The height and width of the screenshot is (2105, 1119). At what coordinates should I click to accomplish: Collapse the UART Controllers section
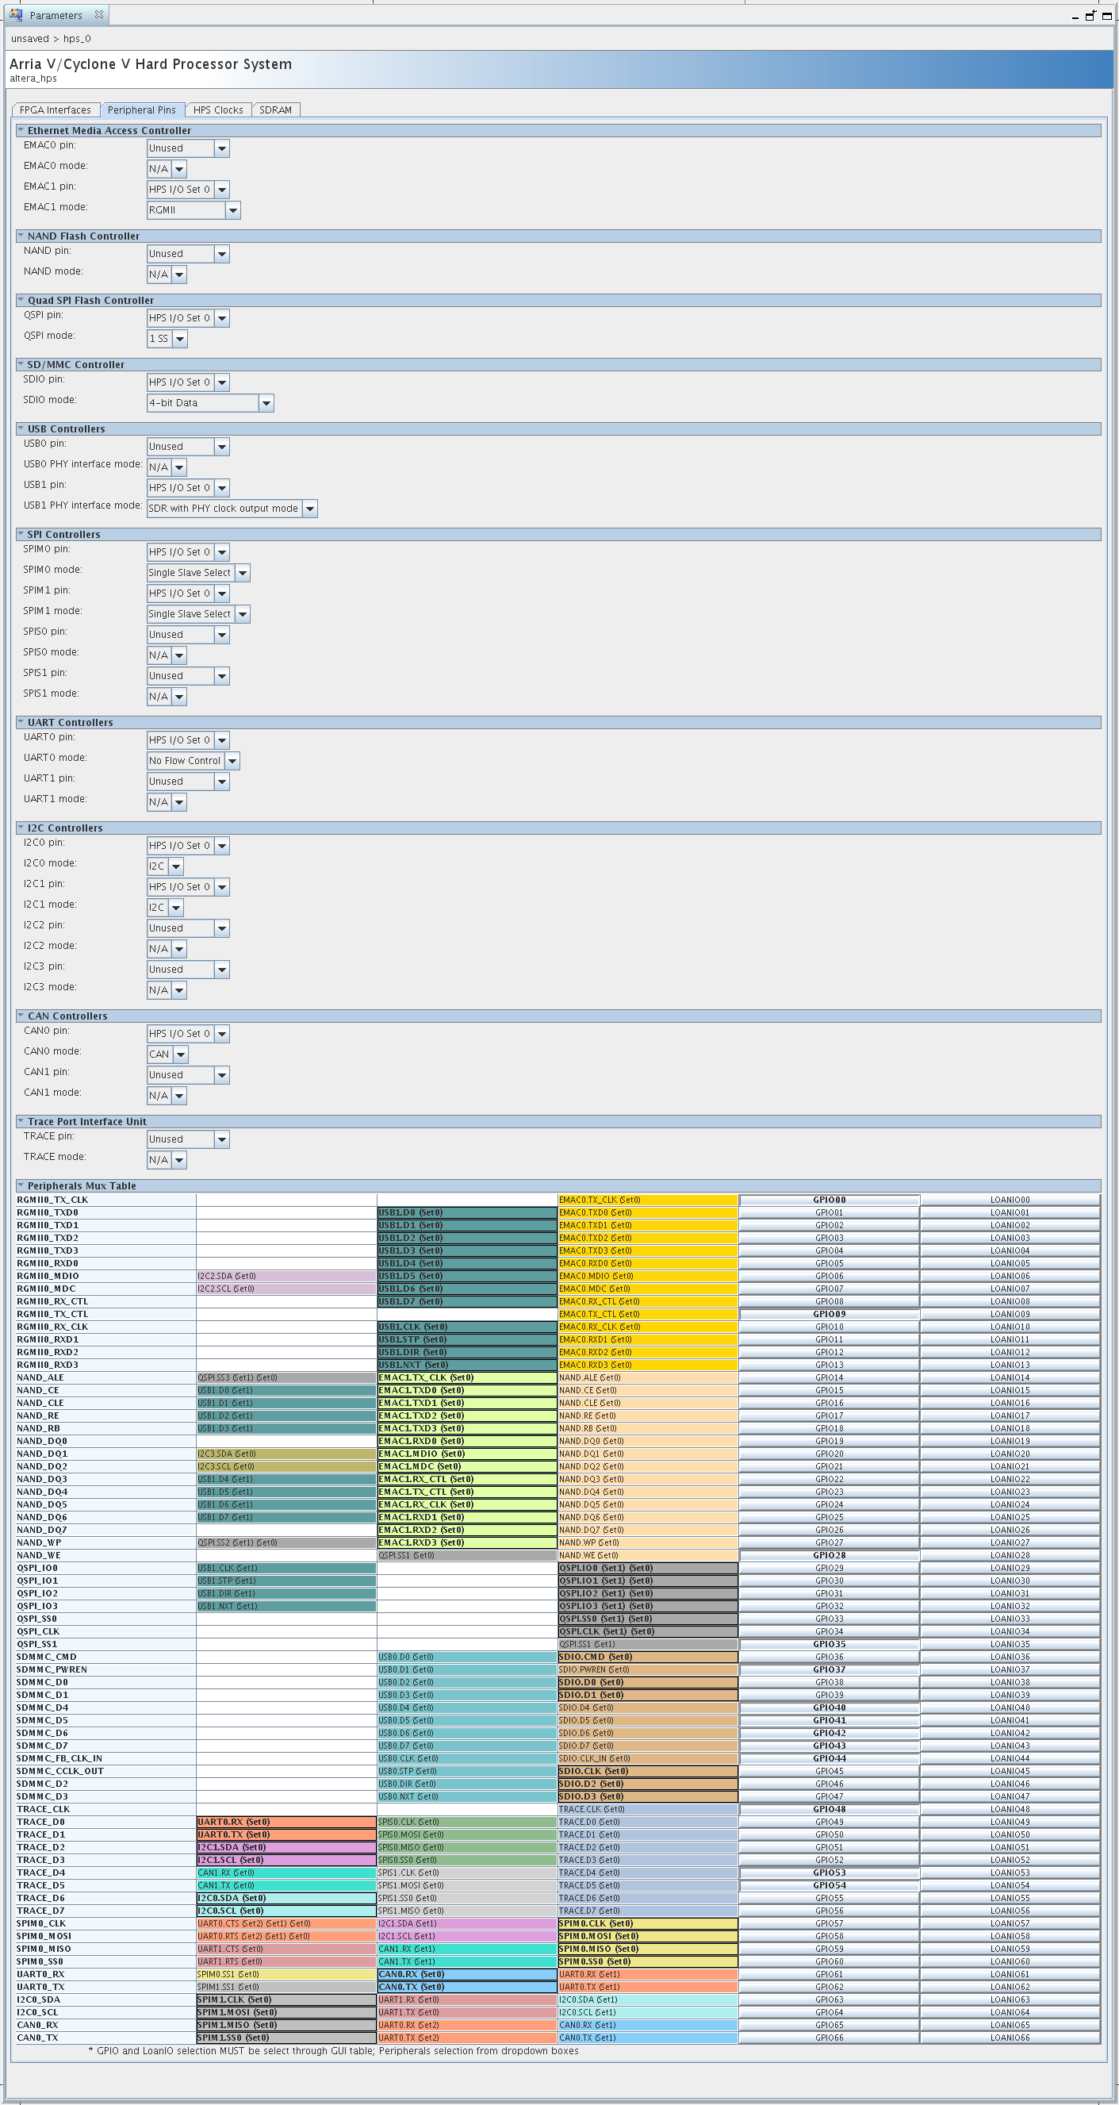coord(21,721)
